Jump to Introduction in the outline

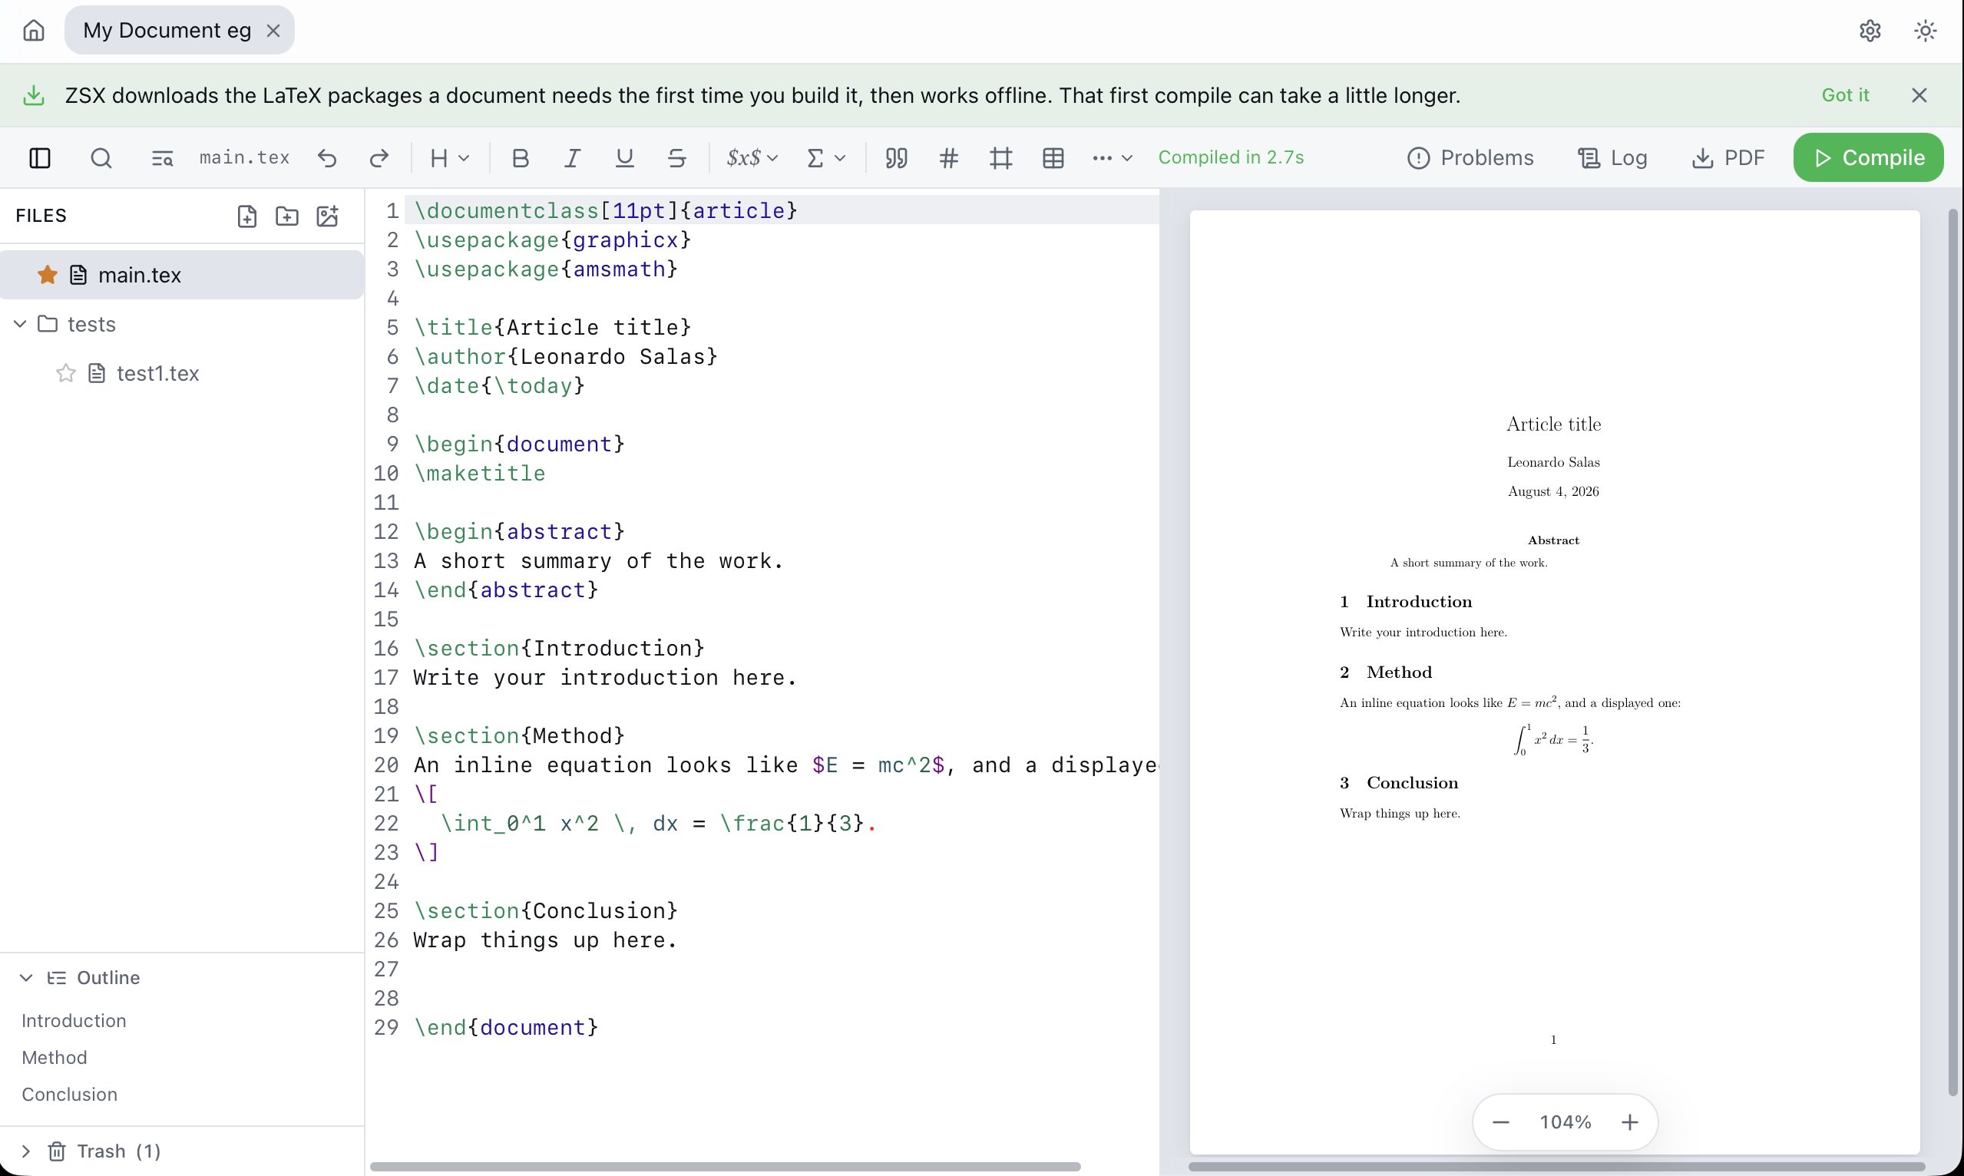click(74, 1020)
